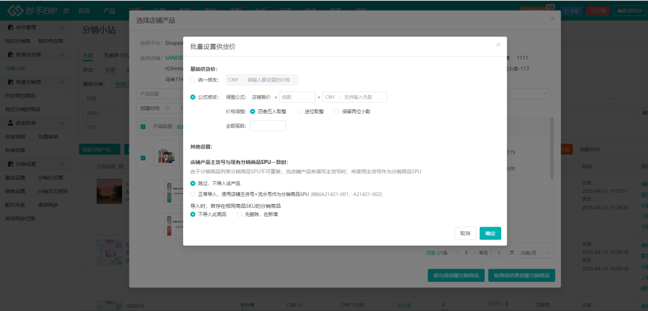648x311 pixels.
Task: Open 我已分销的商品 in sidebar
Action: click(23, 109)
